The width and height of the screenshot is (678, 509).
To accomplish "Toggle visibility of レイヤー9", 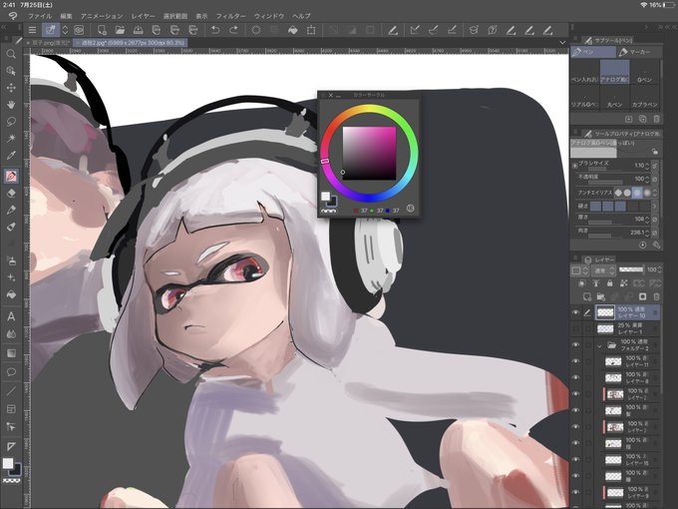I will coord(575,492).
